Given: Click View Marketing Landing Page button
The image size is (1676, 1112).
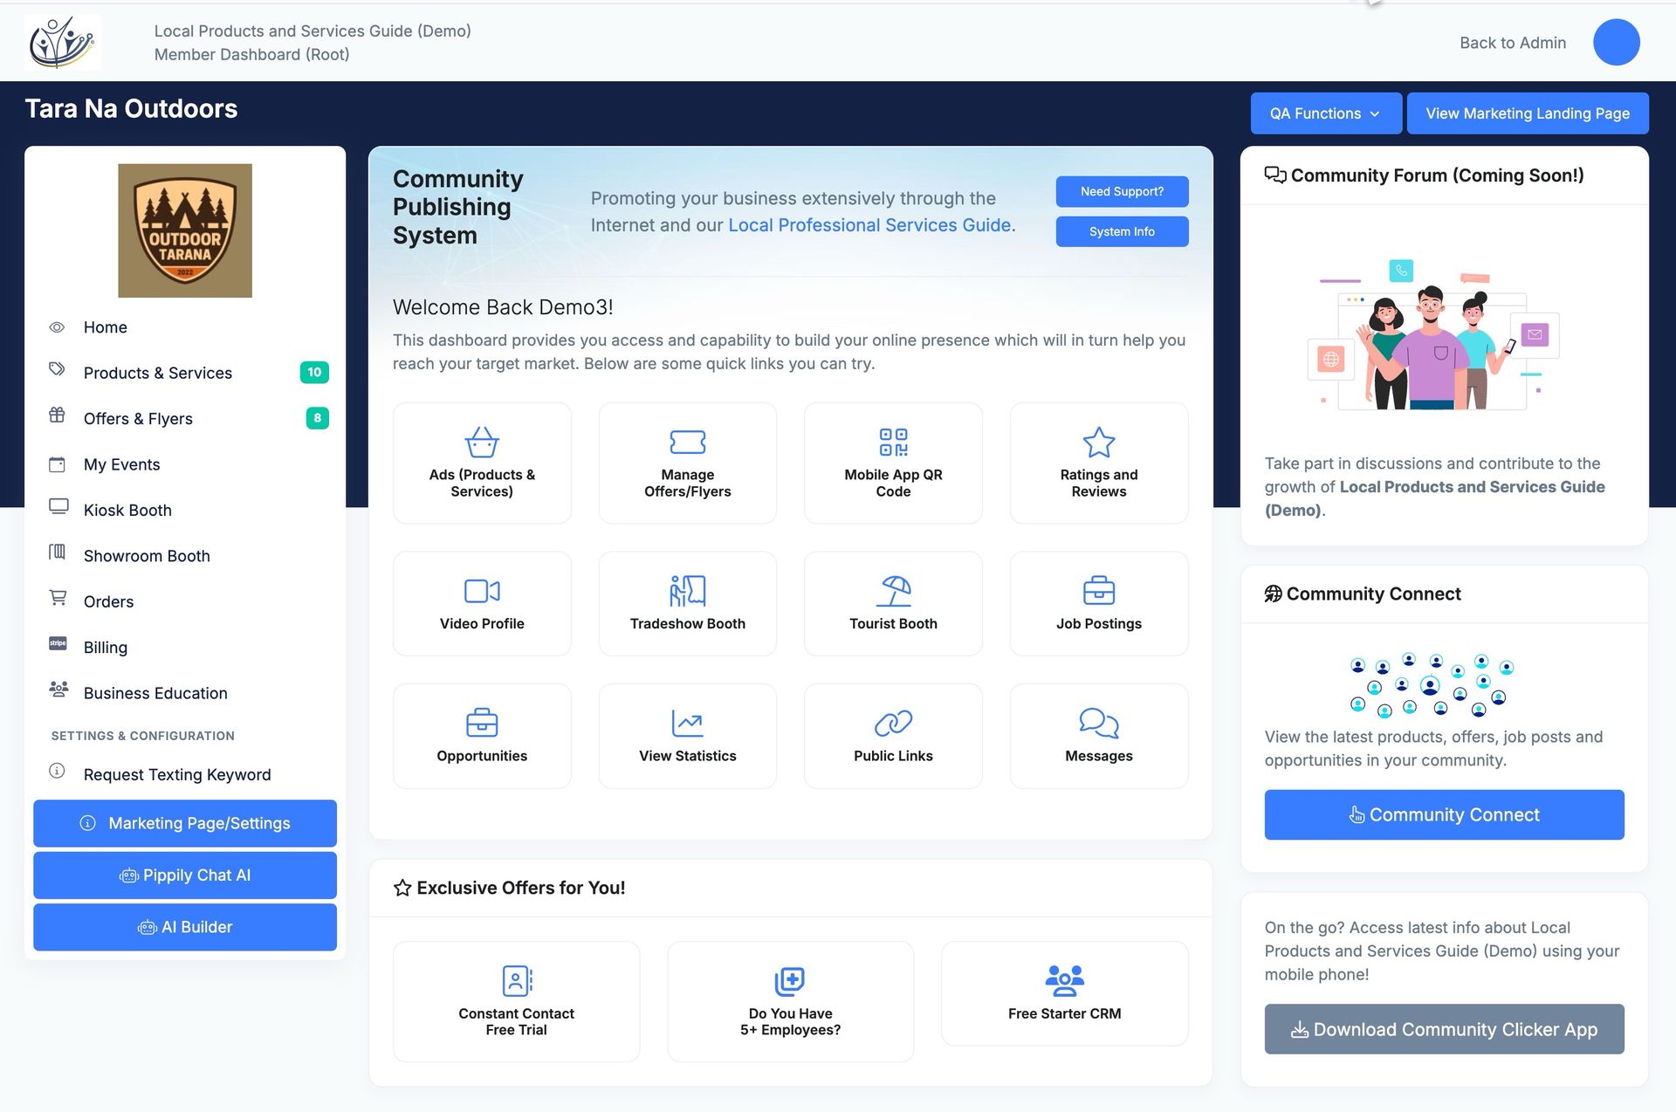Looking at the screenshot, I should point(1528,113).
